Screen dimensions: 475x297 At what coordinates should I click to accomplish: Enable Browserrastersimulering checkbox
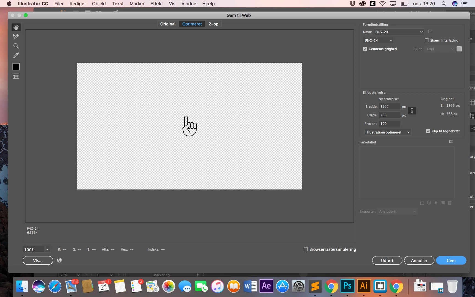pyautogui.click(x=306, y=249)
